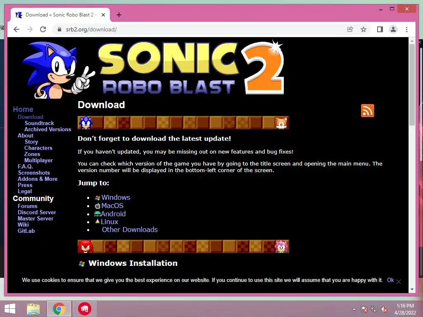423x317 pixels.
Task: Accept cookies with Ok link
Action: coord(390,280)
